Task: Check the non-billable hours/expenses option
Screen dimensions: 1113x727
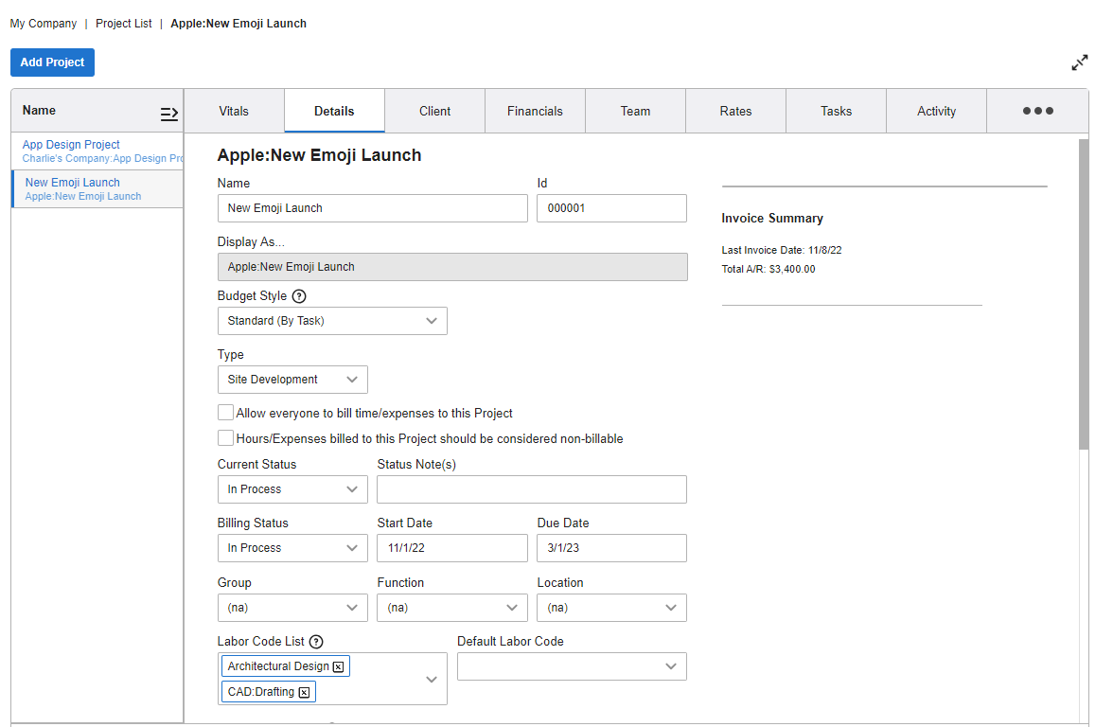Action: point(224,437)
